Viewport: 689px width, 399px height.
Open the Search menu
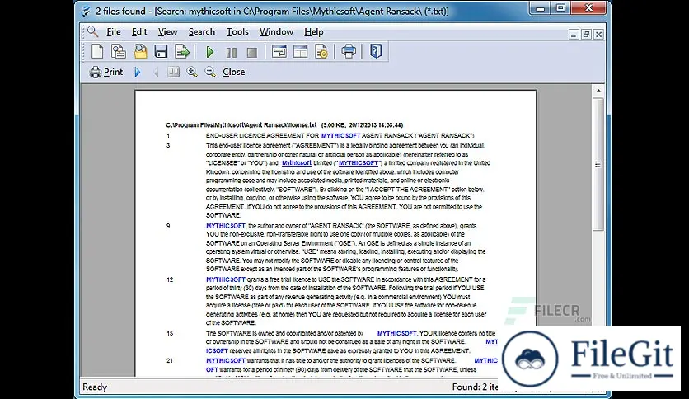pos(202,31)
